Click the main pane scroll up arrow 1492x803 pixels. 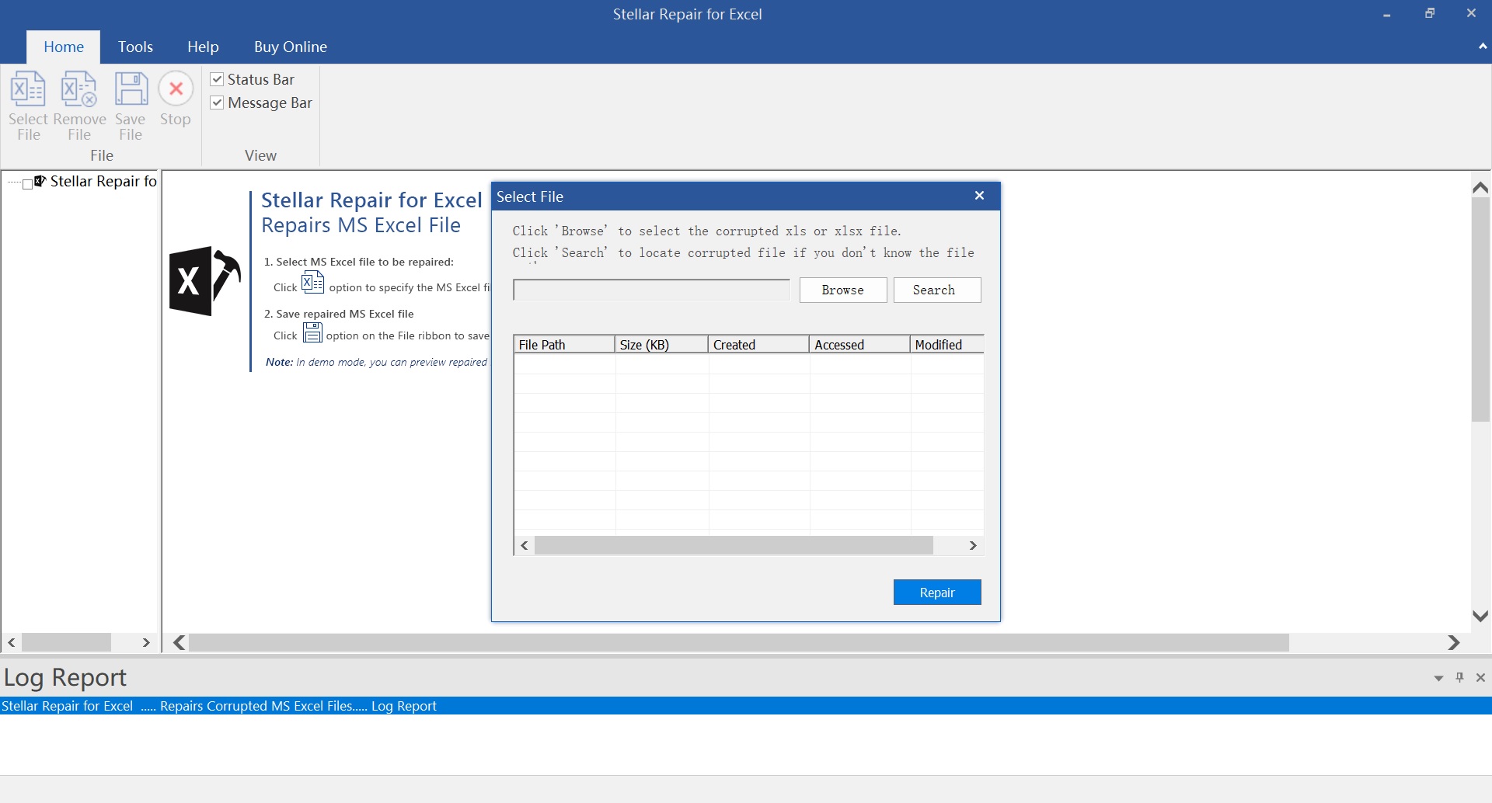[1480, 187]
